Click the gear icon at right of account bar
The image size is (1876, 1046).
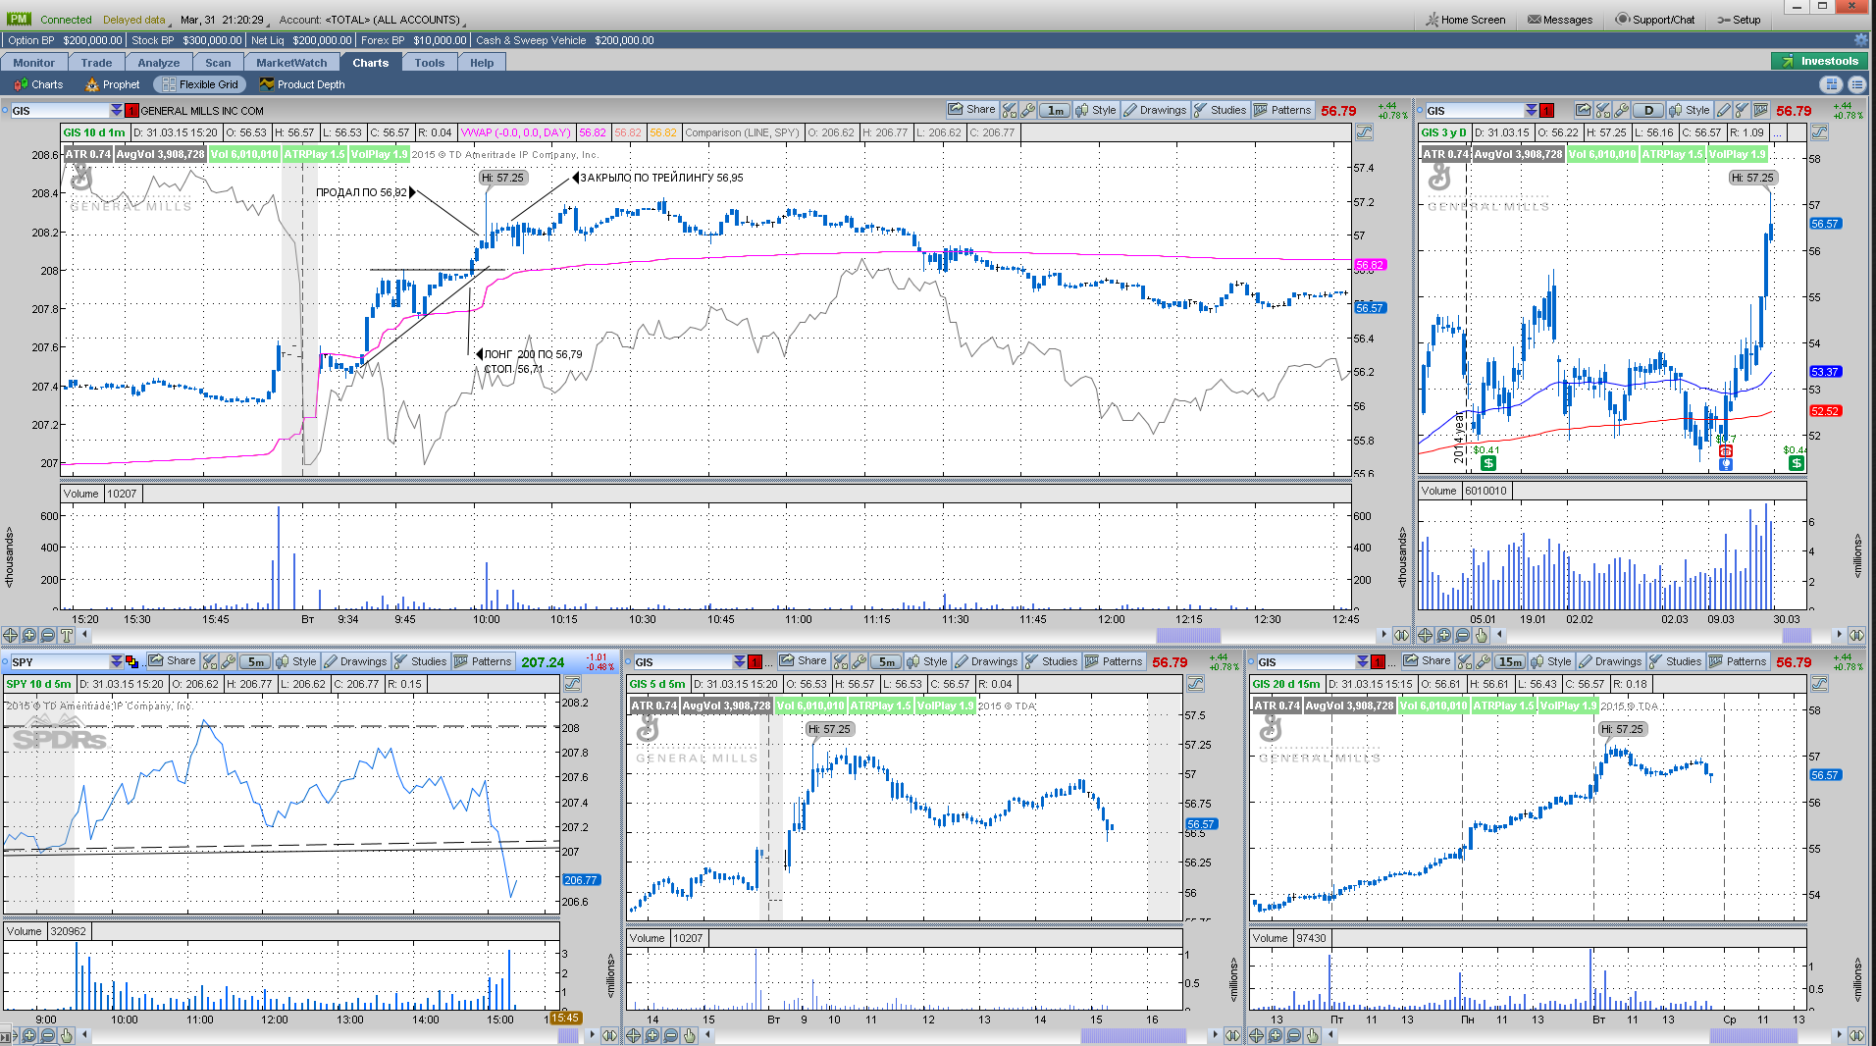[x=1861, y=40]
